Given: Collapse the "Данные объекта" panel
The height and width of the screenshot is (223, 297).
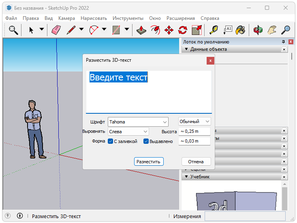Looking at the screenshot, I should [186, 49].
